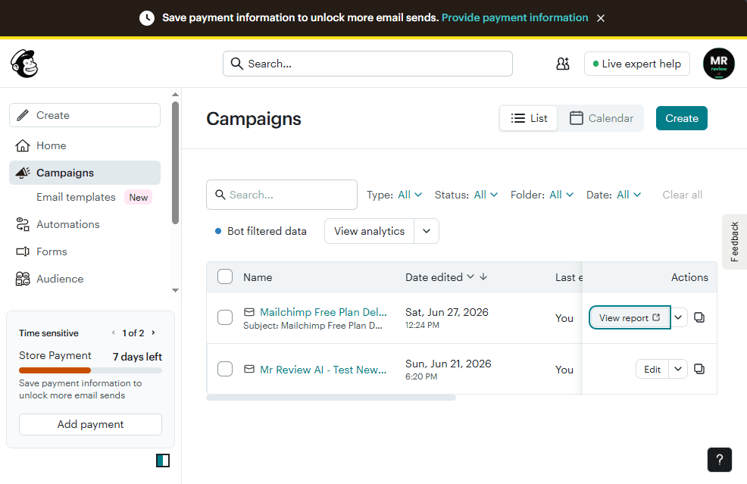The height and width of the screenshot is (484, 747).
Task: Check the Mr Review AI campaign row
Action: tap(225, 369)
